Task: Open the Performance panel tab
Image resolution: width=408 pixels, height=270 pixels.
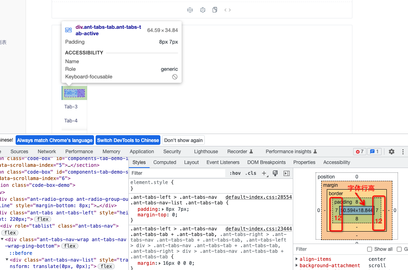Action: [x=79, y=151]
